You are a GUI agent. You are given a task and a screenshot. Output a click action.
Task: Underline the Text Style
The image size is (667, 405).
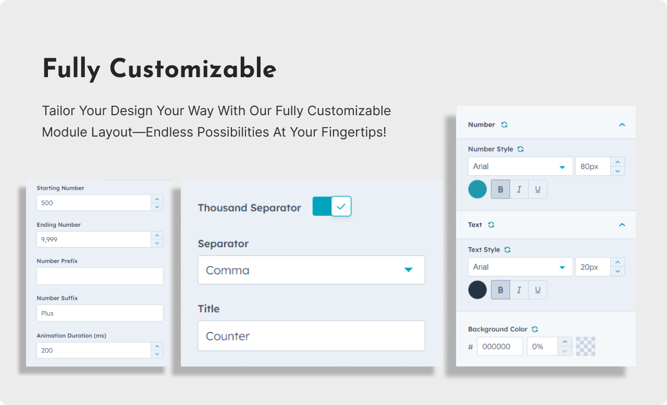538,289
